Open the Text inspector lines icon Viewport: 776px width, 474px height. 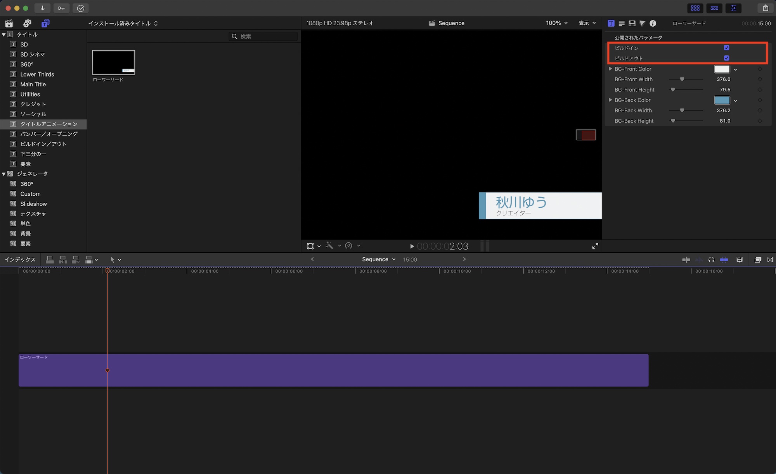coord(622,23)
